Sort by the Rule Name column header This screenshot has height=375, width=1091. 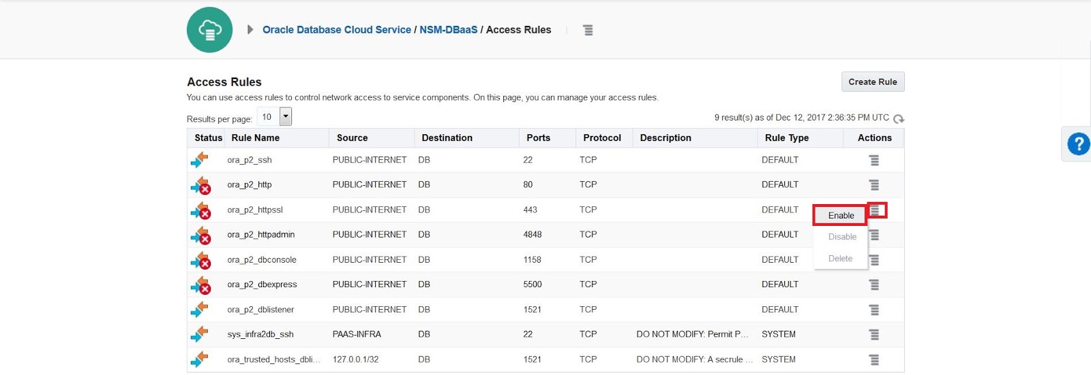[255, 137]
